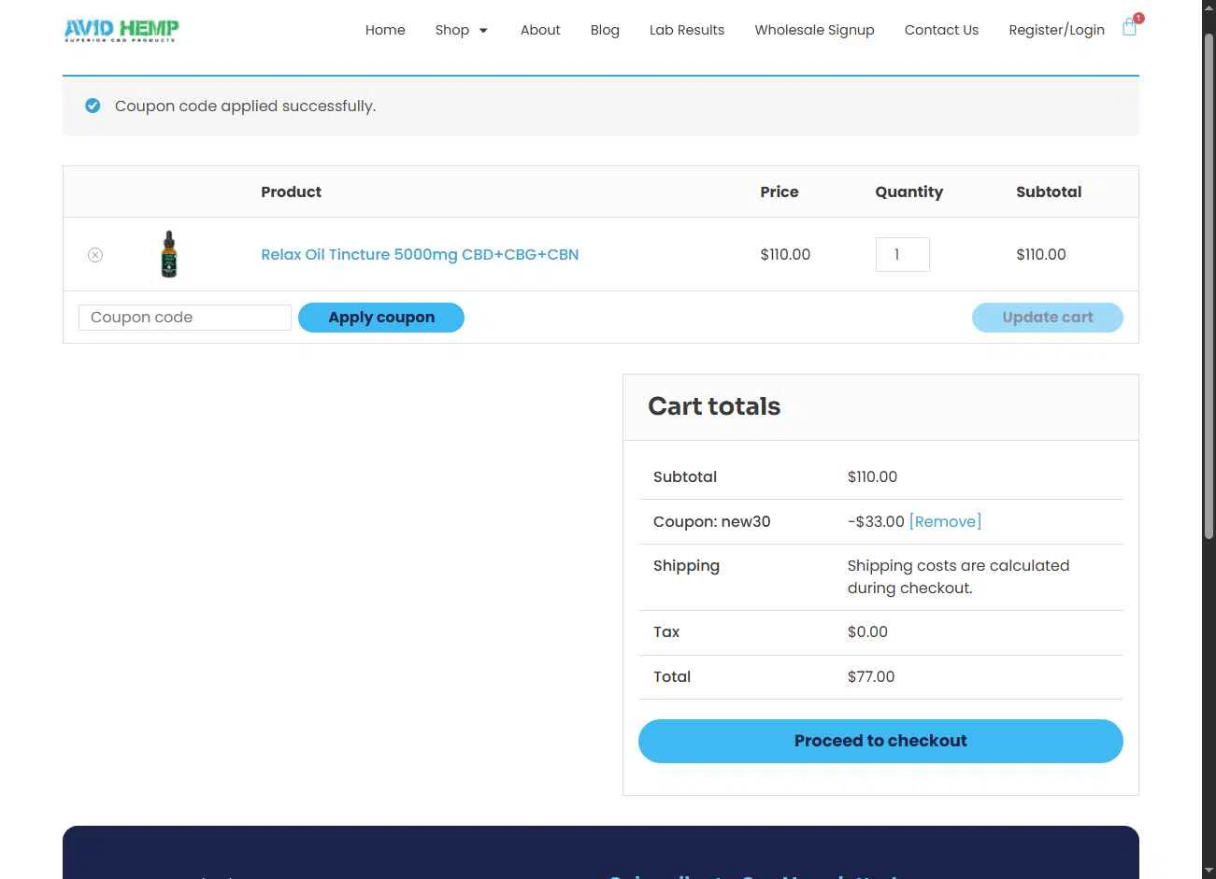Proceed to checkout
Viewport: 1216px width, 879px height.
click(880, 741)
